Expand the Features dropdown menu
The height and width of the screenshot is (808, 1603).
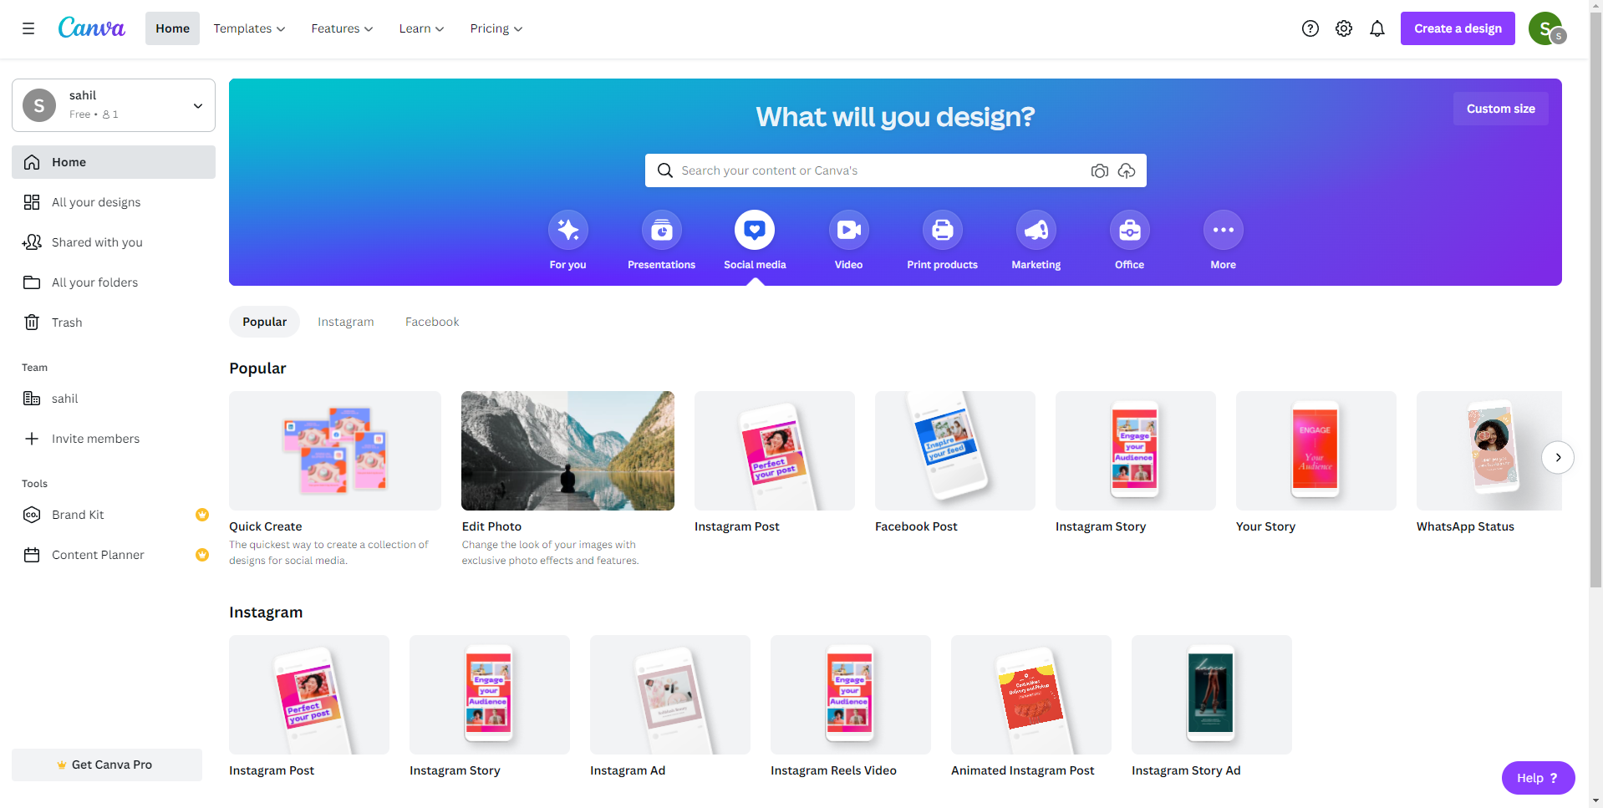[342, 28]
